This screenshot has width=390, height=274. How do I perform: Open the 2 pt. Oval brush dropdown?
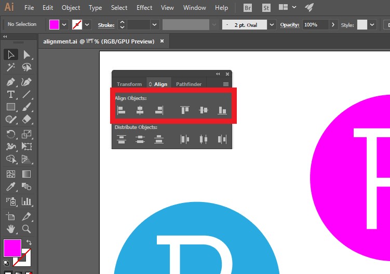(272, 25)
